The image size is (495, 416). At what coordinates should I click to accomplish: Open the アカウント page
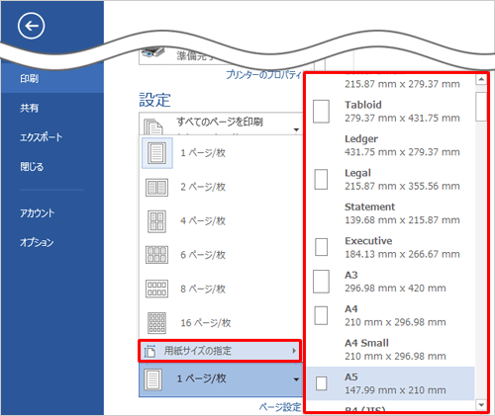pyautogui.click(x=37, y=213)
